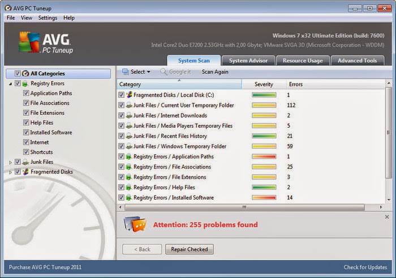Image resolution: width=396 pixels, height=278 pixels.
Task: Click the Google it magnifier icon
Action: pyautogui.click(x=163, y=72)
